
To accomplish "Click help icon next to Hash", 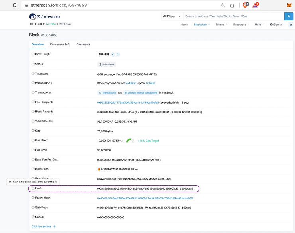I will pyautogui.click(x=33, y=188).
